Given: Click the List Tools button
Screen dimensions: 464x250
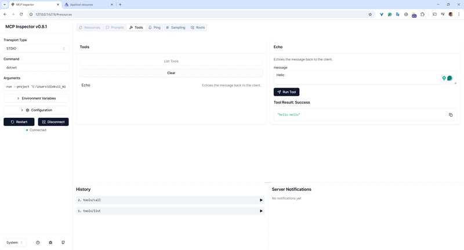Looking at the screenshot, I should (x=171, y=61).
